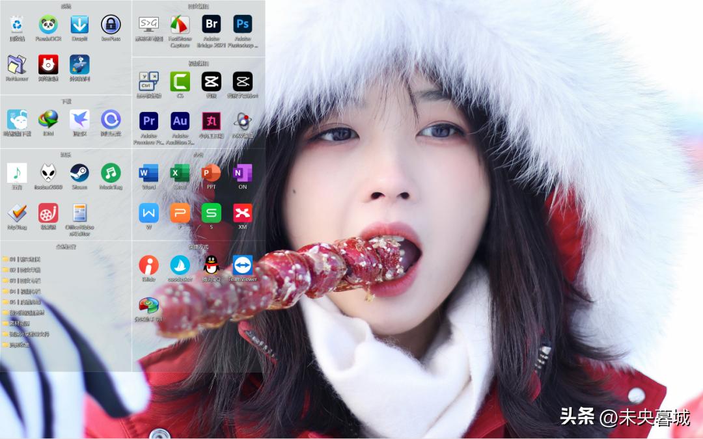Open the red film-reel app icon

(48, 213)
